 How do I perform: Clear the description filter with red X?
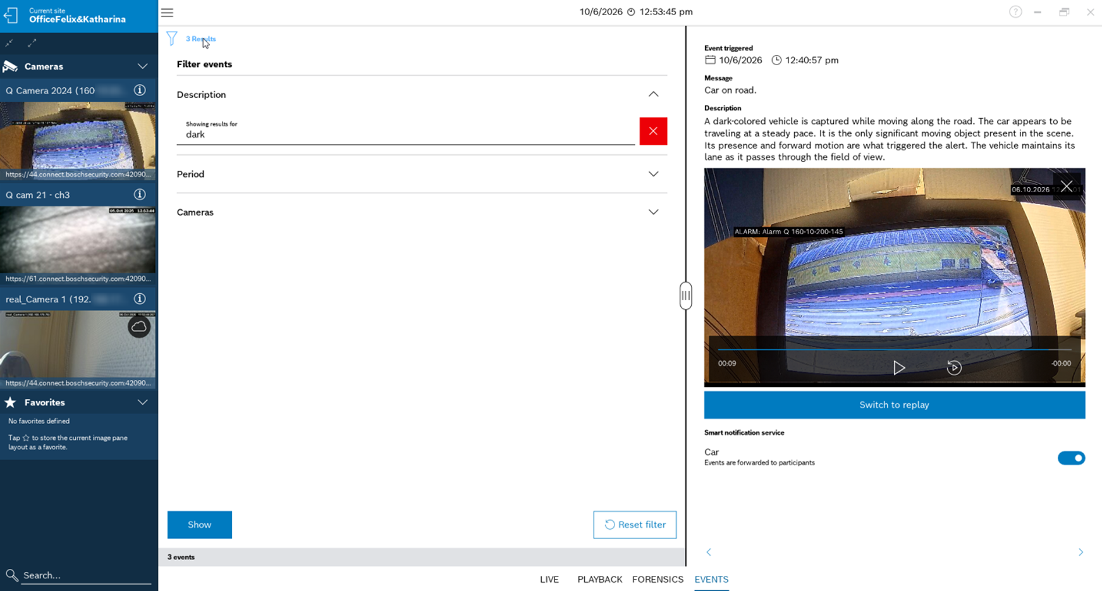click(x=653, y=131)
